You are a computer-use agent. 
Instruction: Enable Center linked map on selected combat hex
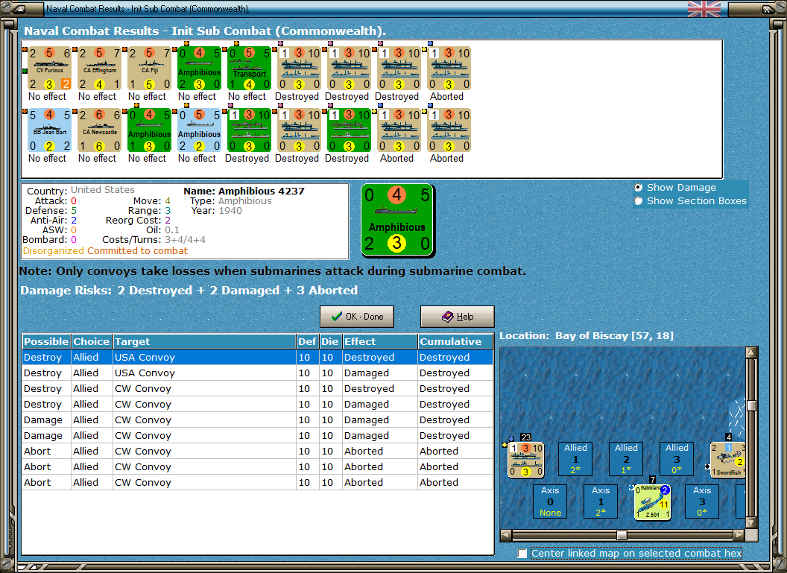click(522, 553)
